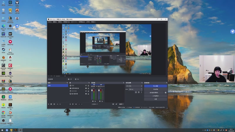
Task: Open Windows Start button on taskbar
Action: [x=2, y=130]
